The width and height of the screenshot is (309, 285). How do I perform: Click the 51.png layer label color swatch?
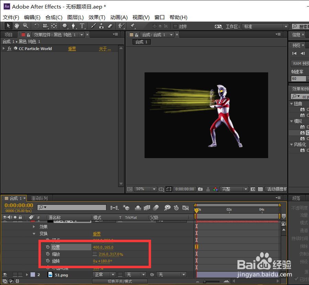[x=33, y=275]
